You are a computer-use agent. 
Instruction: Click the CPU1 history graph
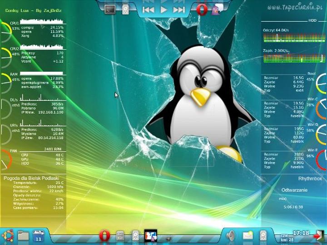(41, 21)
